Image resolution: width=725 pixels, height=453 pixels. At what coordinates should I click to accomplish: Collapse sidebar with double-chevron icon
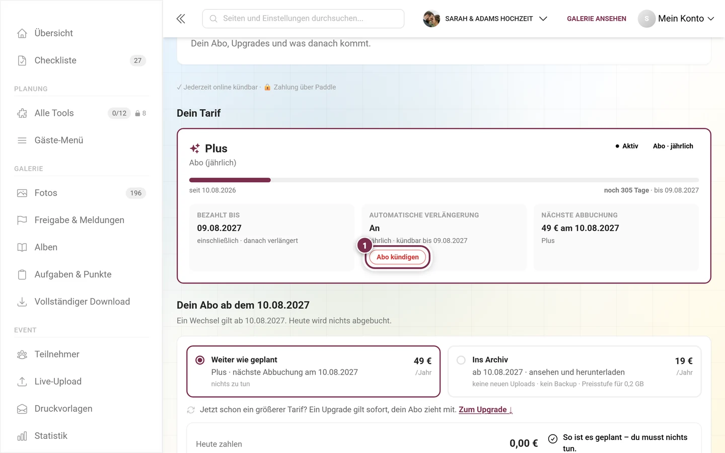pos(181,19)
